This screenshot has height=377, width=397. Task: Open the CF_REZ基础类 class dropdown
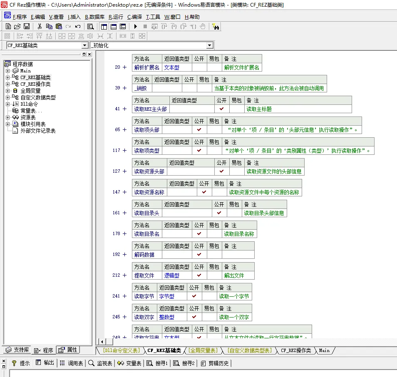coord(84,45)
